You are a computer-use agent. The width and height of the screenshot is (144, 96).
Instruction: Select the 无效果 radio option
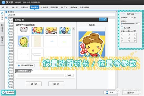pyautogui.click(x=9, y=15)
